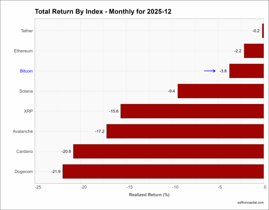Click the Dogecoin y-axis label

[24, 171]
